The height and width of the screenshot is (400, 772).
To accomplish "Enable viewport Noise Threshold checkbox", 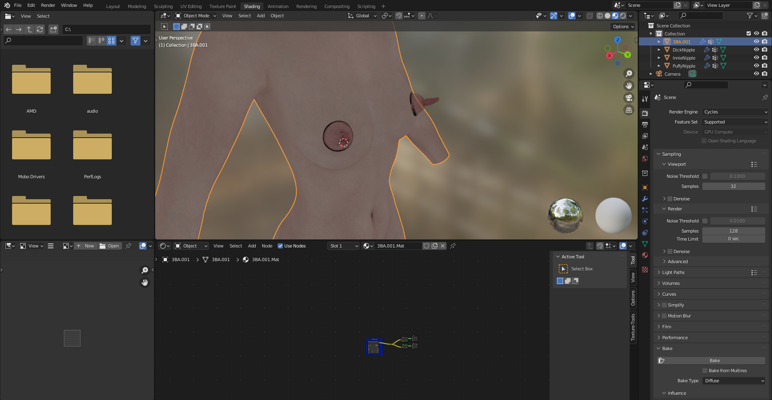I will tap(705, 176).
